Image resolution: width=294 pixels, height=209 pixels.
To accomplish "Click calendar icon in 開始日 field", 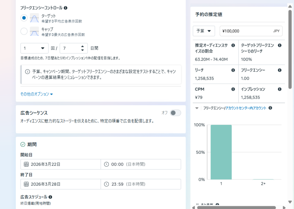I will click(26, 164).
